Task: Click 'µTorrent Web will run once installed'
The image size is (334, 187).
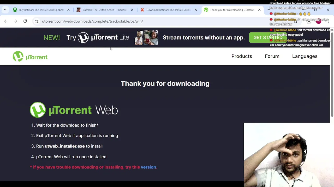Action: 71,157
